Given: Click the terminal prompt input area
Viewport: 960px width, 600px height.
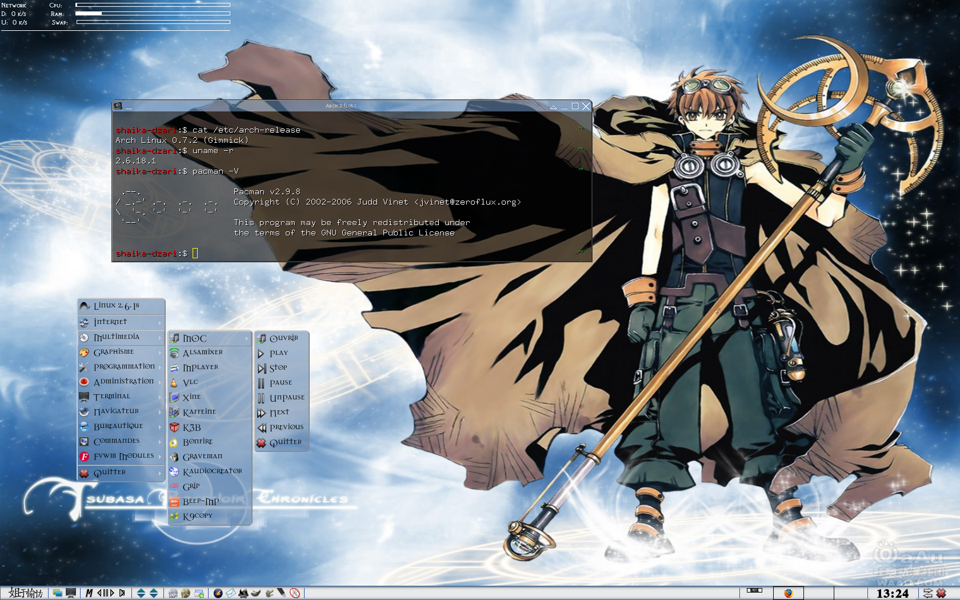Looking at the screenshot, I should coord(195,254).
